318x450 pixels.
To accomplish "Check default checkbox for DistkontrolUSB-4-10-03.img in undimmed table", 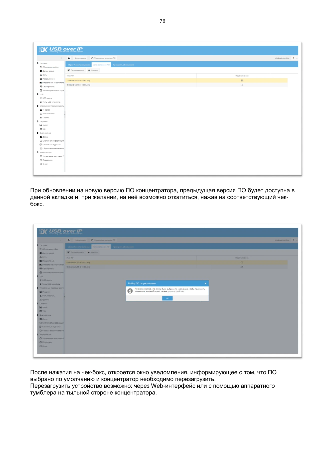I will pyautogui.click(x=242, y=85).
